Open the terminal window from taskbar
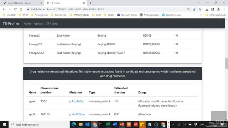Screen dimensions: 228x128 click(x=101, y=124)
